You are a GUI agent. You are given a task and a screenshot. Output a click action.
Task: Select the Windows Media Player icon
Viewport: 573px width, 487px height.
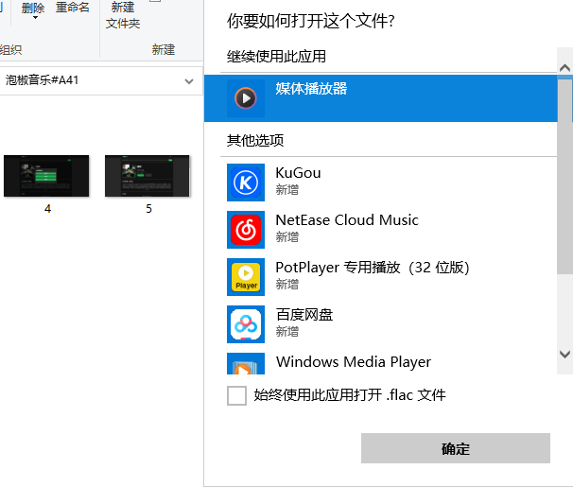coord(246,363)
